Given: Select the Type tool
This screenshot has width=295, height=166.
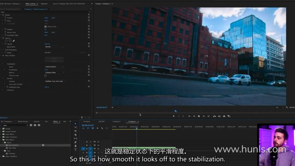Looking at the screenshot, I should click(x=76, y=150).
